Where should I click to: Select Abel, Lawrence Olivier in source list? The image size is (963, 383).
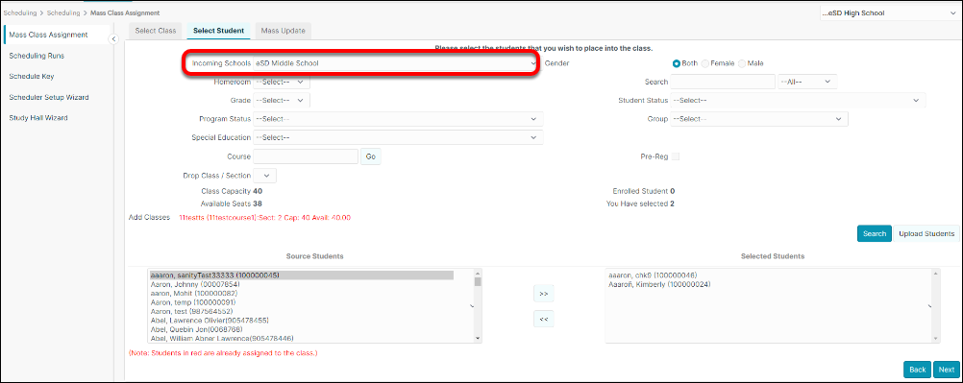click(210, 321)
